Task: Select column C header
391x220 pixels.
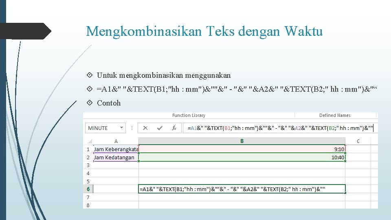Action: (x=358, y=141)
